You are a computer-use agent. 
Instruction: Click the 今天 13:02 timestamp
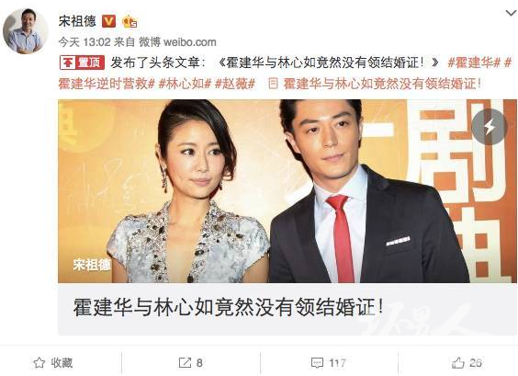[x=84, y=42]
